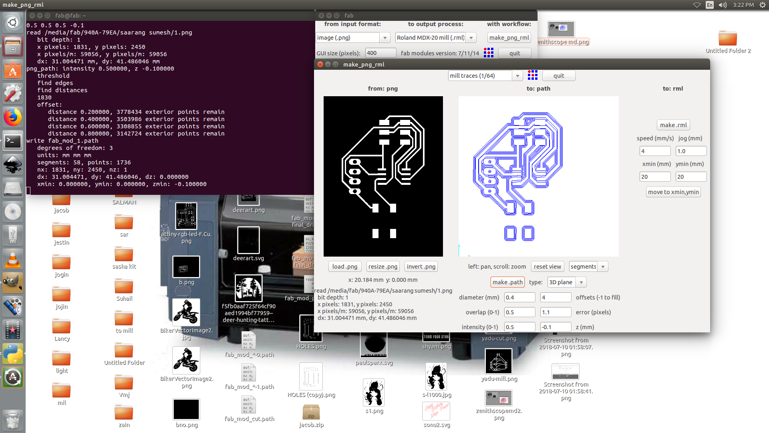Open the jacob folder on desktop
Image resolution: width=769 pixels, height=433 pixels.
pyautogui.click(x=61, y=204)
